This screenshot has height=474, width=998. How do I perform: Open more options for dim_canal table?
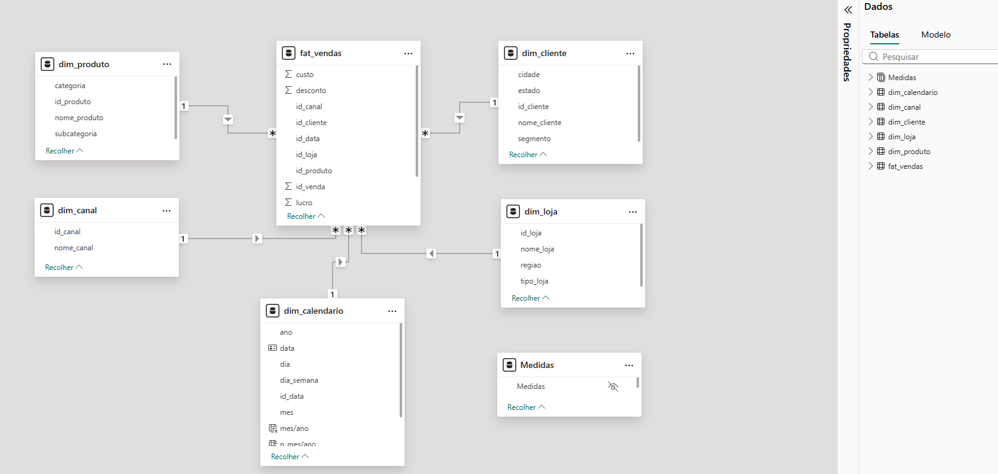pyautogui.click(x=167, y=211)
